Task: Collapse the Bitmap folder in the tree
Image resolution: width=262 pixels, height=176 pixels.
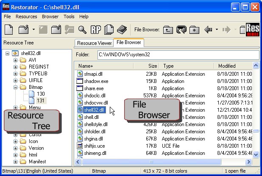Action: (15, 87)
